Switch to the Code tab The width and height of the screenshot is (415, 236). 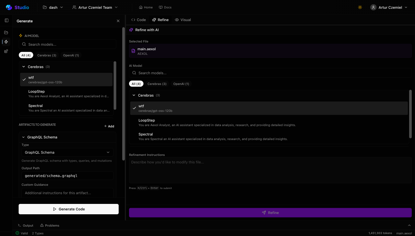tap(138, 20)
